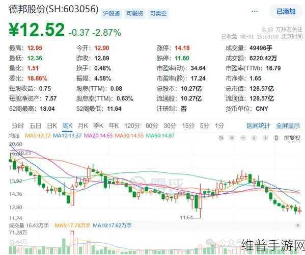Click the change value -0.37 -2.87%
305x255 pixels.
pos(95,33)
